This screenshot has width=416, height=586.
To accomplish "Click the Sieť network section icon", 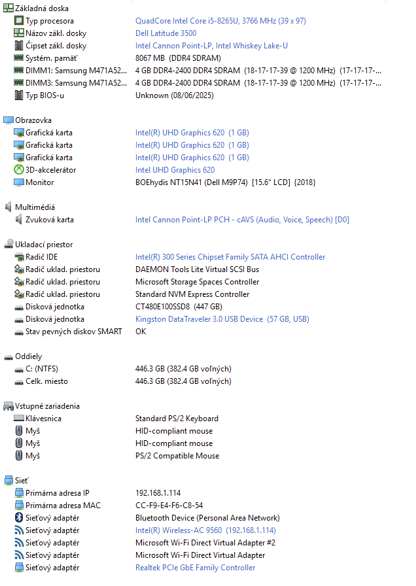I will [x=9, y=481].
